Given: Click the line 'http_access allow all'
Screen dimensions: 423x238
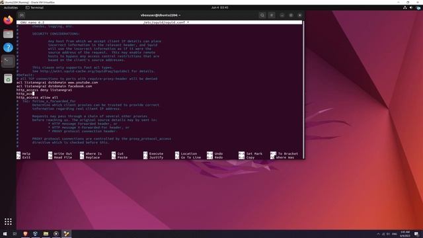Looking at the screenshot, I should point(37,97).
